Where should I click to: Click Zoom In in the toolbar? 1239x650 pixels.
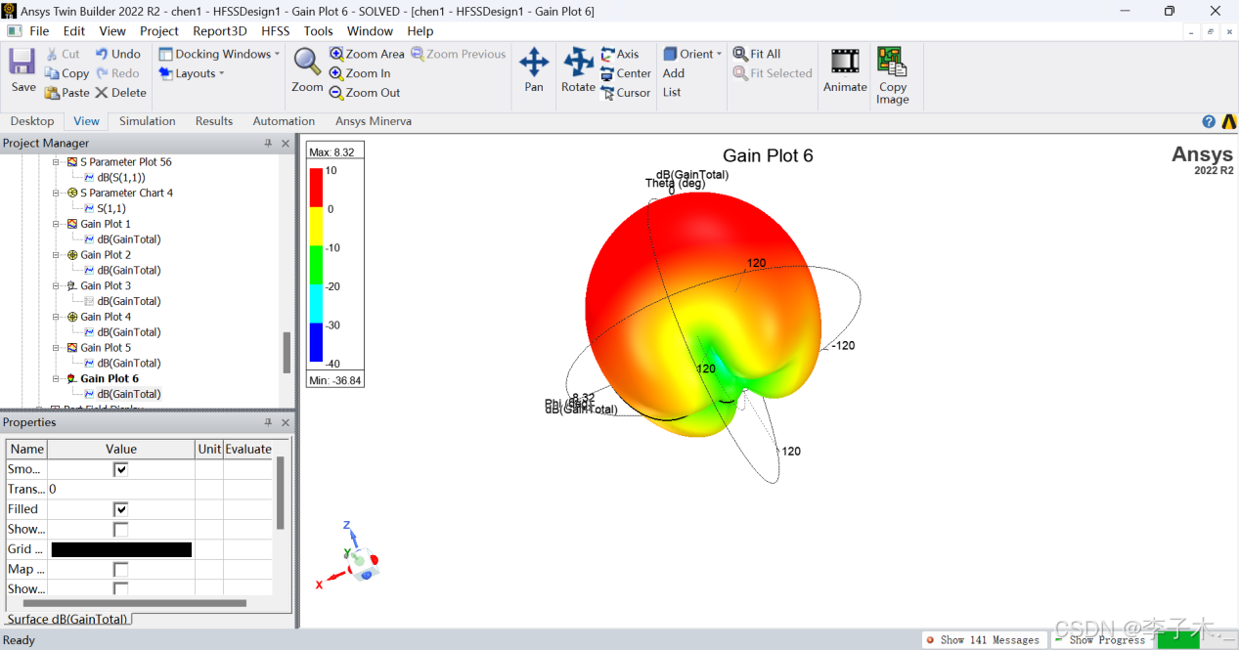pyautogui.click(x=360, y=73)
